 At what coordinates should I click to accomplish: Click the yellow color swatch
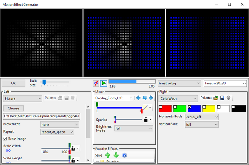(209, 109)
